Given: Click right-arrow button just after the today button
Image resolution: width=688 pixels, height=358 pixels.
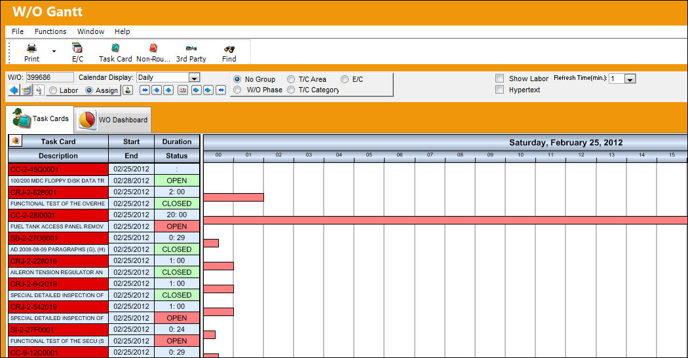Looking at the screenshot, I should coord(196,90).
